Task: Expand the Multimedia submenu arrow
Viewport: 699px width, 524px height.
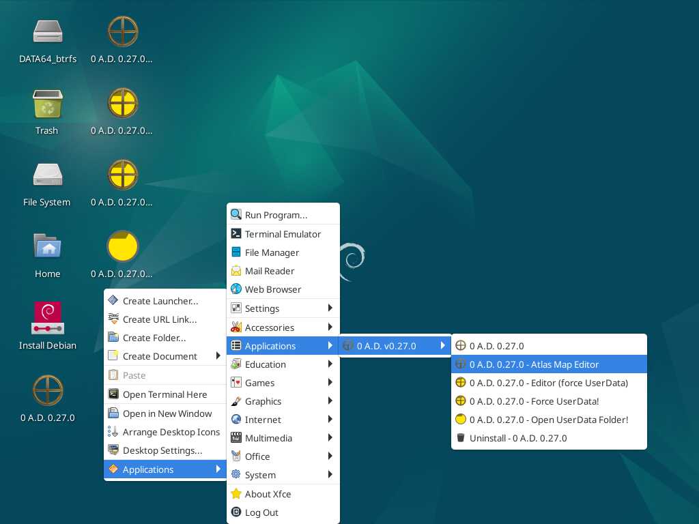Action: pos(330,437)
